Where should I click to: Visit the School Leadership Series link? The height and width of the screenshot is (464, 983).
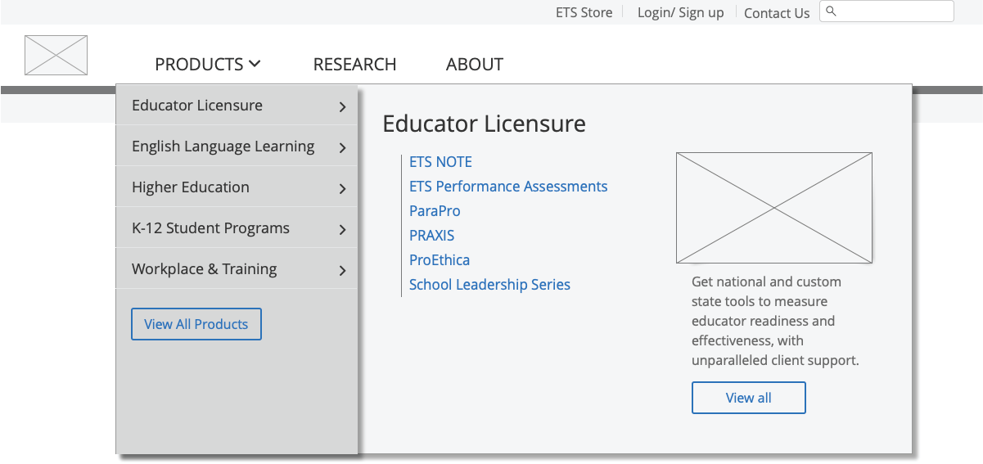[489, 285]
